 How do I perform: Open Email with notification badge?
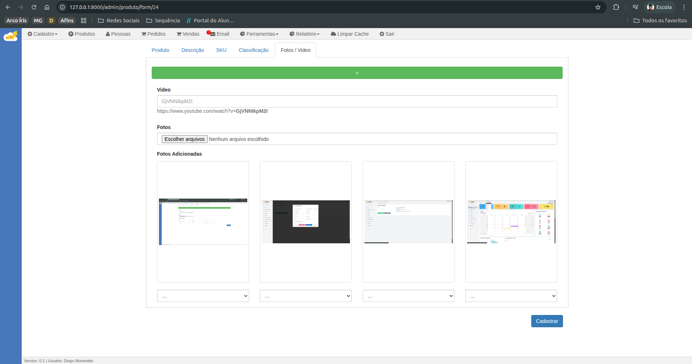click(219, 34)
